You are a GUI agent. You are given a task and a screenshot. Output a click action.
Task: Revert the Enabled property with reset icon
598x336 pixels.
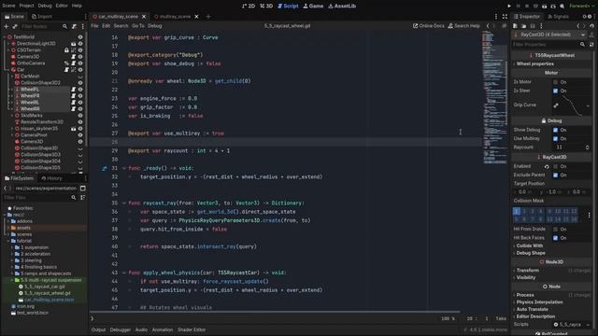tap(547, 166)
